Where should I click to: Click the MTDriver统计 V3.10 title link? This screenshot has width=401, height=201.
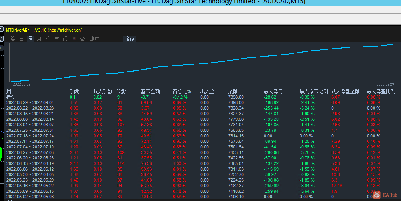[x=44, y=30]
